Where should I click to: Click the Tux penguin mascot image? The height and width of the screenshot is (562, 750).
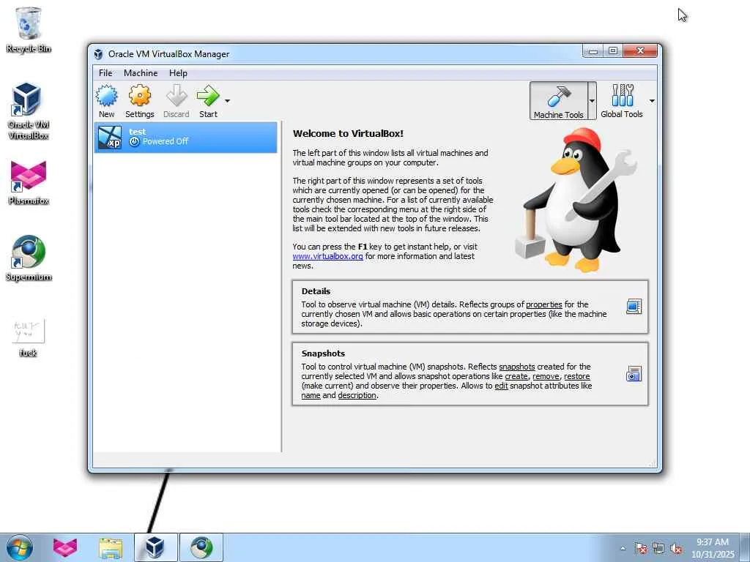pos(576,200)
